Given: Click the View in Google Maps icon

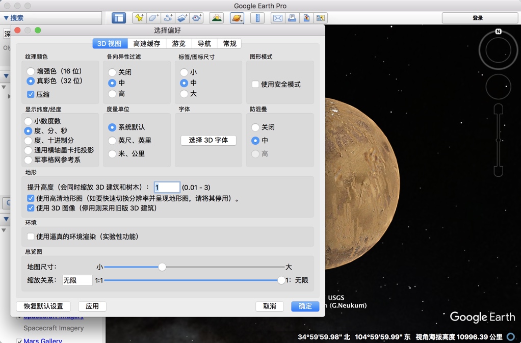Looking at the screenshot, I should pyautogui.click(x=321, y=18).
